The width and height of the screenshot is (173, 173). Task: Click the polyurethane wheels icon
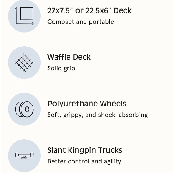pos(24,109)
